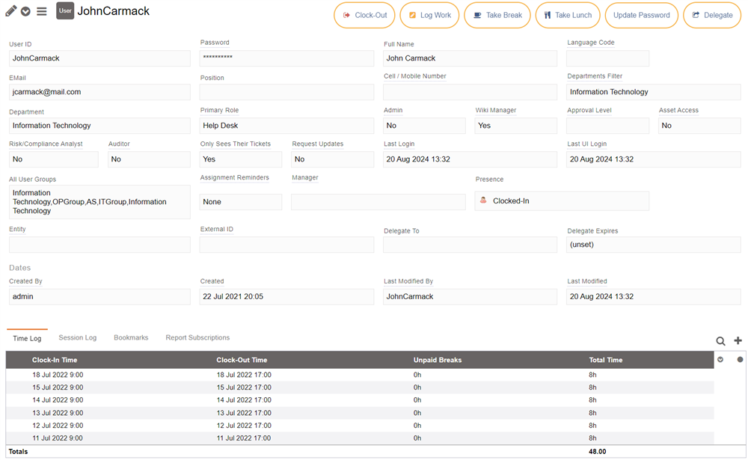Image resolution: width=748 pixels, height=460 pixels.
Task: Click the User record type icon
Action: 65,11
